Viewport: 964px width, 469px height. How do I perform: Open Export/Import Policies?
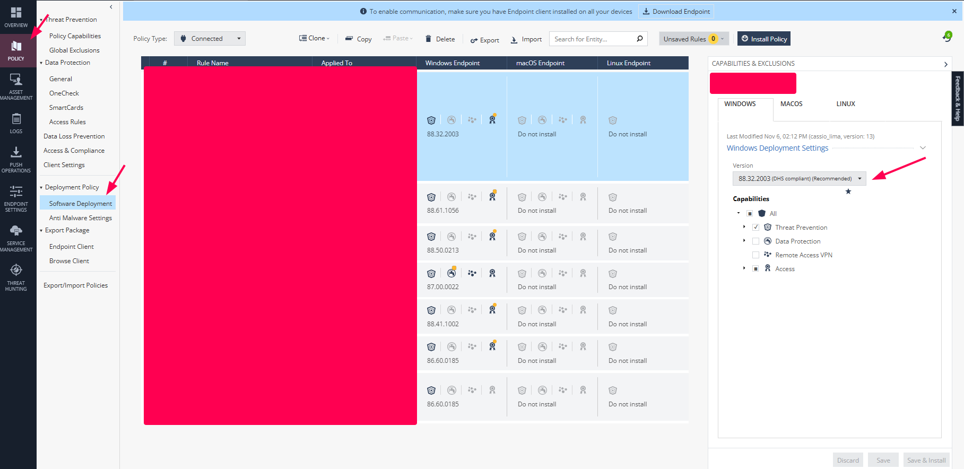pos(75,285)
